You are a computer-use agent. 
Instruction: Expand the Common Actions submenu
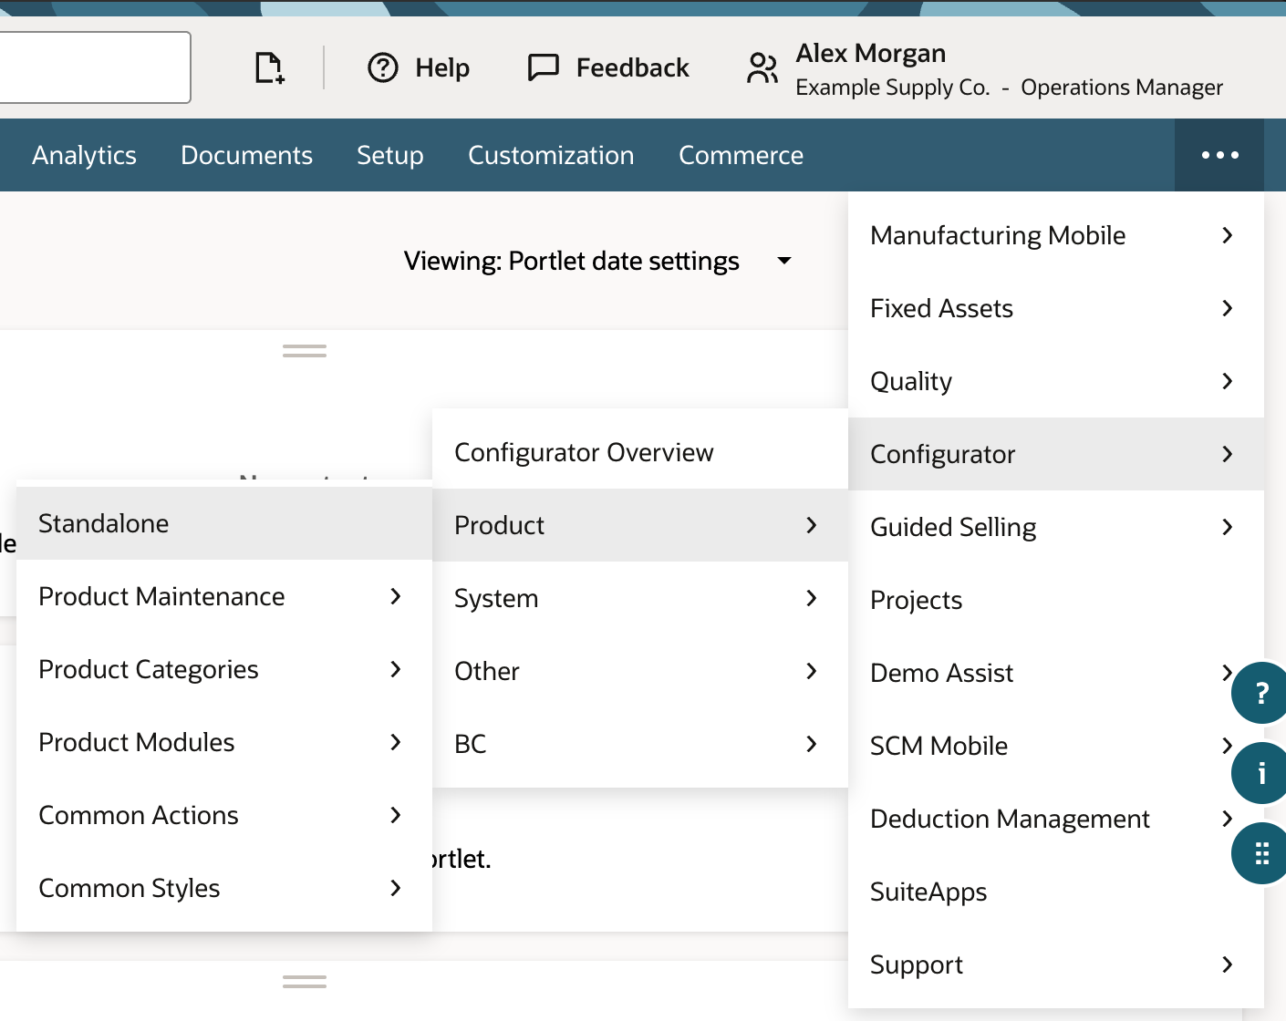click(x=224, y=815)
